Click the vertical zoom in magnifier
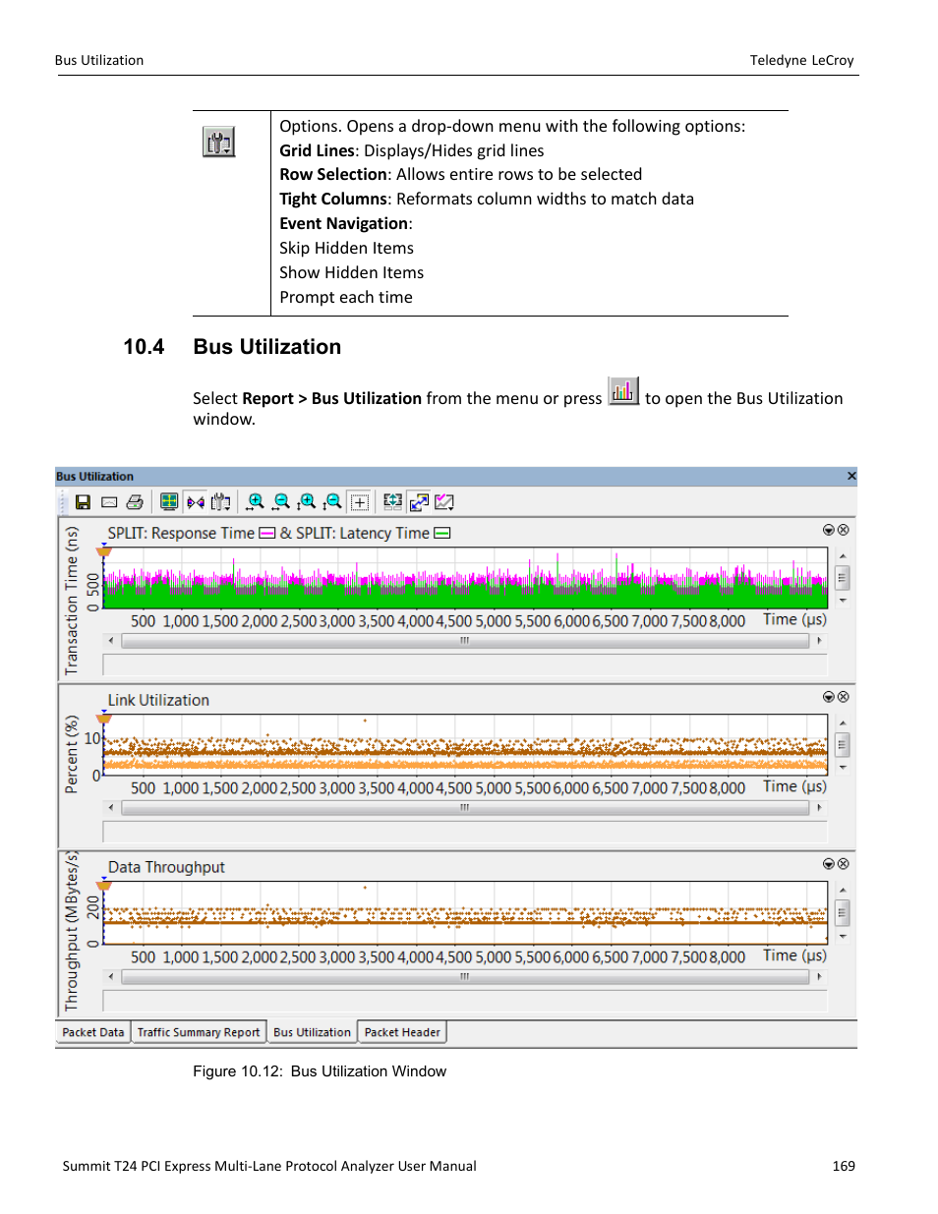Image resolution: width=938 pixels, height=1214 pixels. pos(307,502)
